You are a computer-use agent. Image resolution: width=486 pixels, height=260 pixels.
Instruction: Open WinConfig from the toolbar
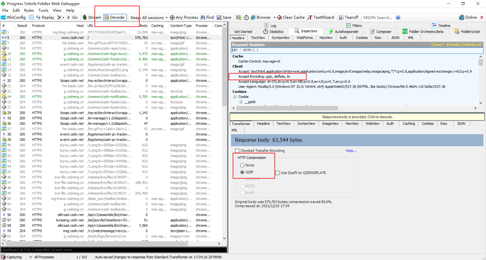point(13,17)
